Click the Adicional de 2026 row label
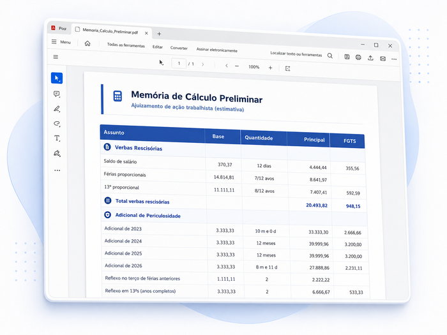The image size is (447, 335). pos(123,266)
